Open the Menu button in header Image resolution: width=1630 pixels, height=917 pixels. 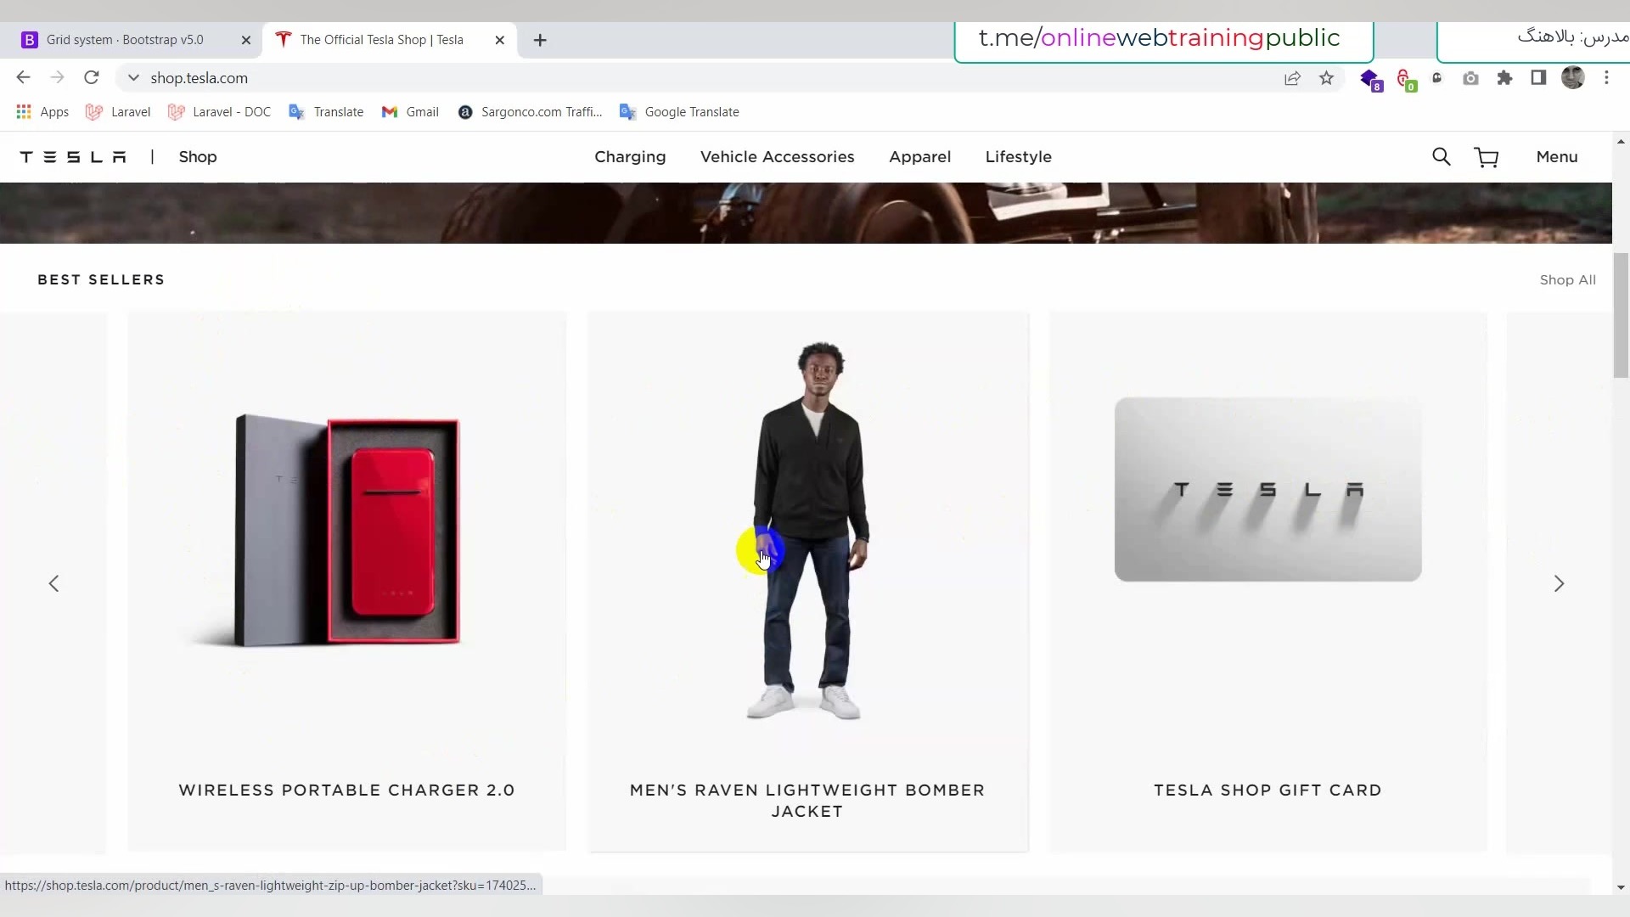pyautogui.click(x=1556, y=157)
